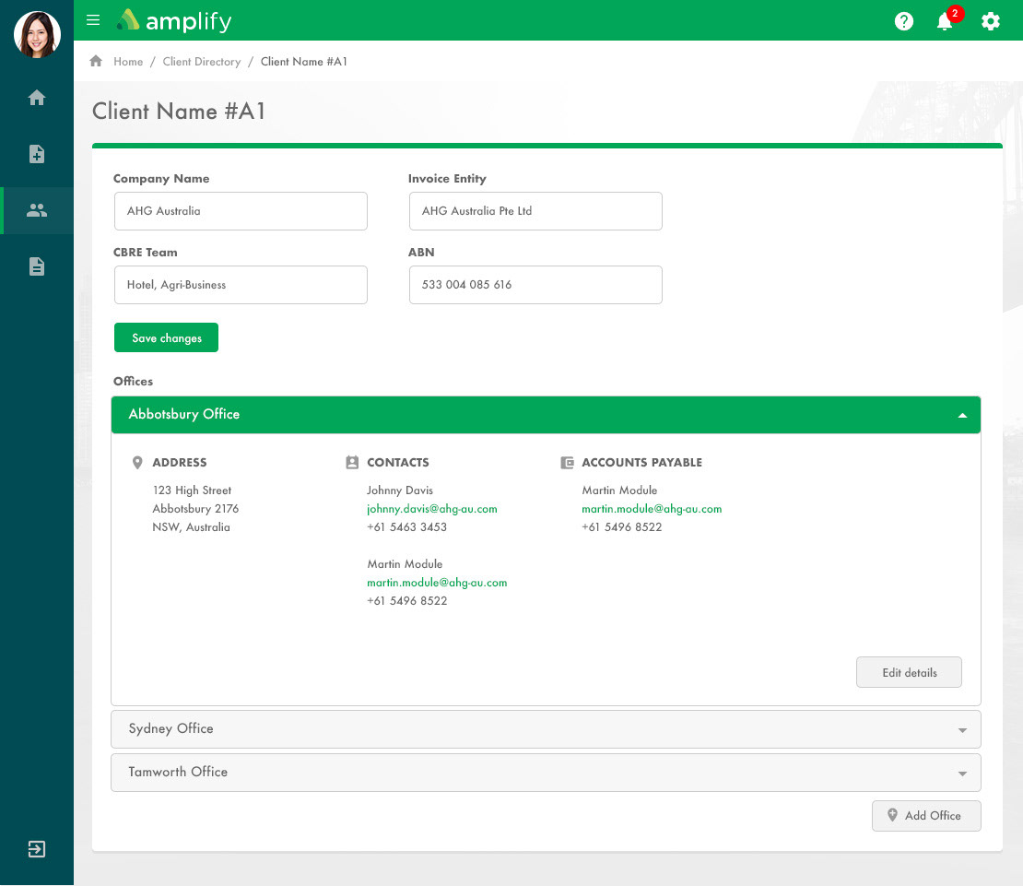Click the CONTACTS heading

398,463
